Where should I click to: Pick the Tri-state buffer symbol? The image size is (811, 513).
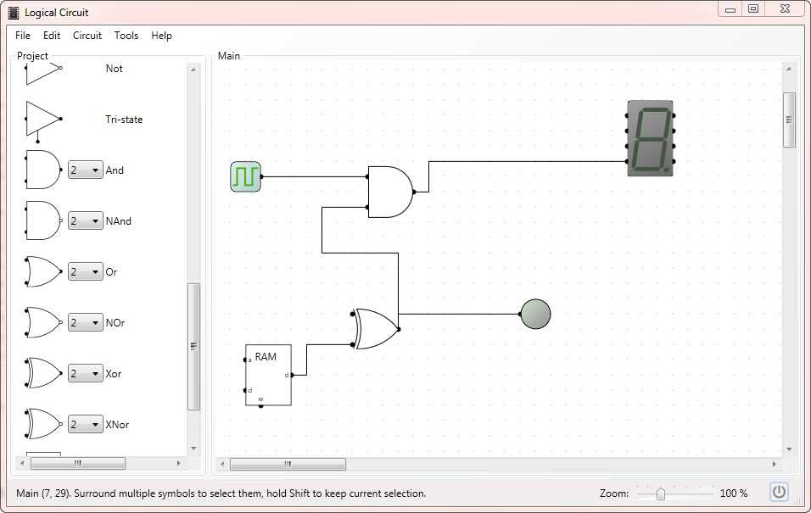43,121
